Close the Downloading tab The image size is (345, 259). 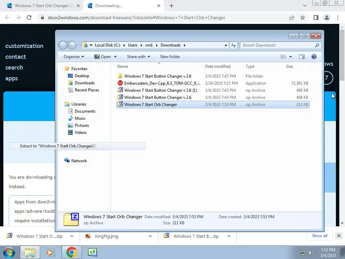coord(159,6)
